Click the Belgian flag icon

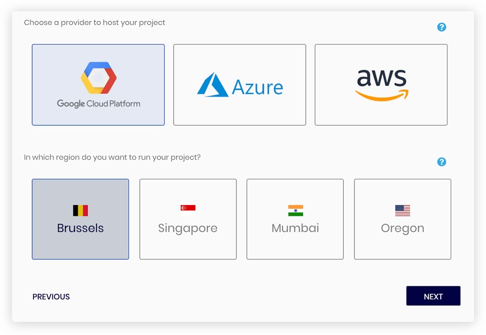point(80,210)
